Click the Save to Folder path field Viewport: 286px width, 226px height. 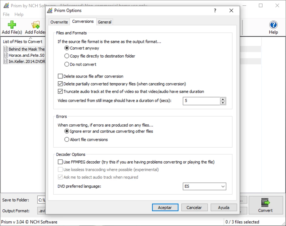41,200
